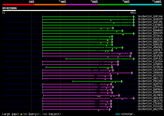This screenshot has height=116, width=164.
Task: Click the 'Large gaps:' legend text
Action: 11,114
